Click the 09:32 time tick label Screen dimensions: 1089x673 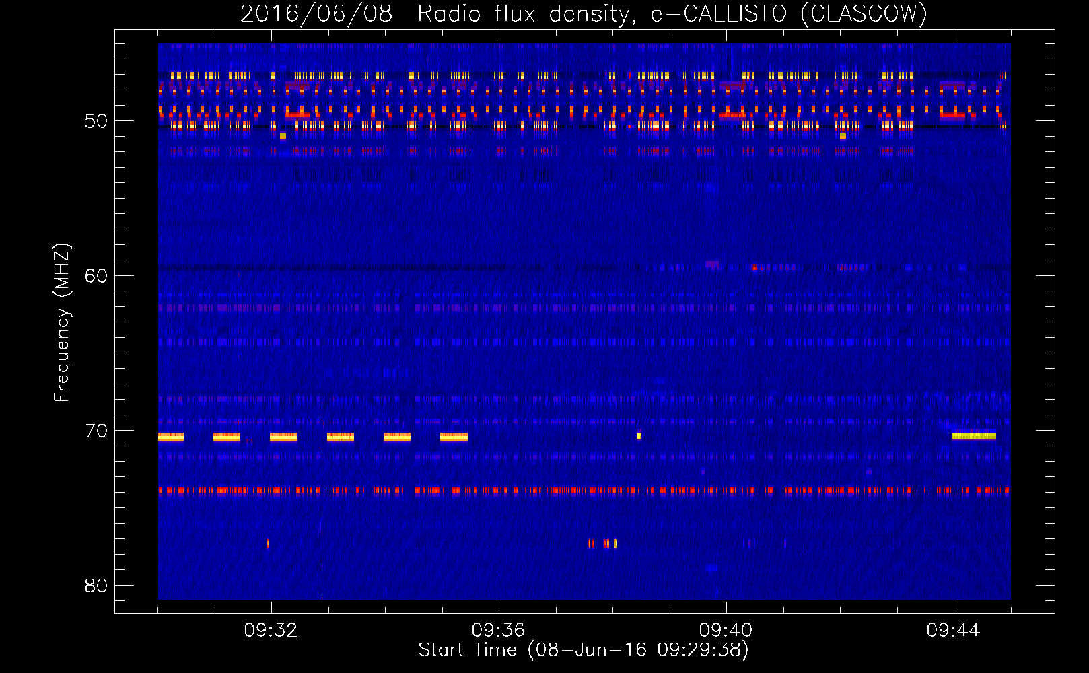271,631
